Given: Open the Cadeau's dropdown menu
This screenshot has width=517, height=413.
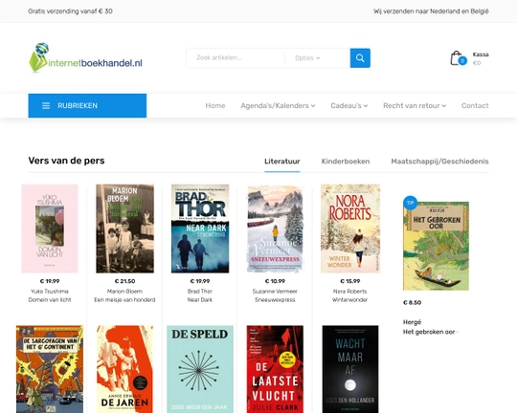Looking at the screenshot, I should coord(349,106).
